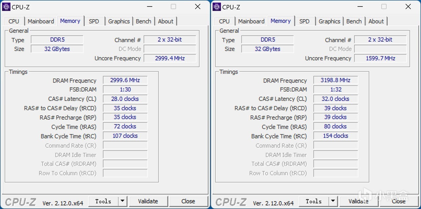Screen dimensions: 421x209
Task: Expand the Tools dropdown arrow in left window
Action: coord(122,201)
